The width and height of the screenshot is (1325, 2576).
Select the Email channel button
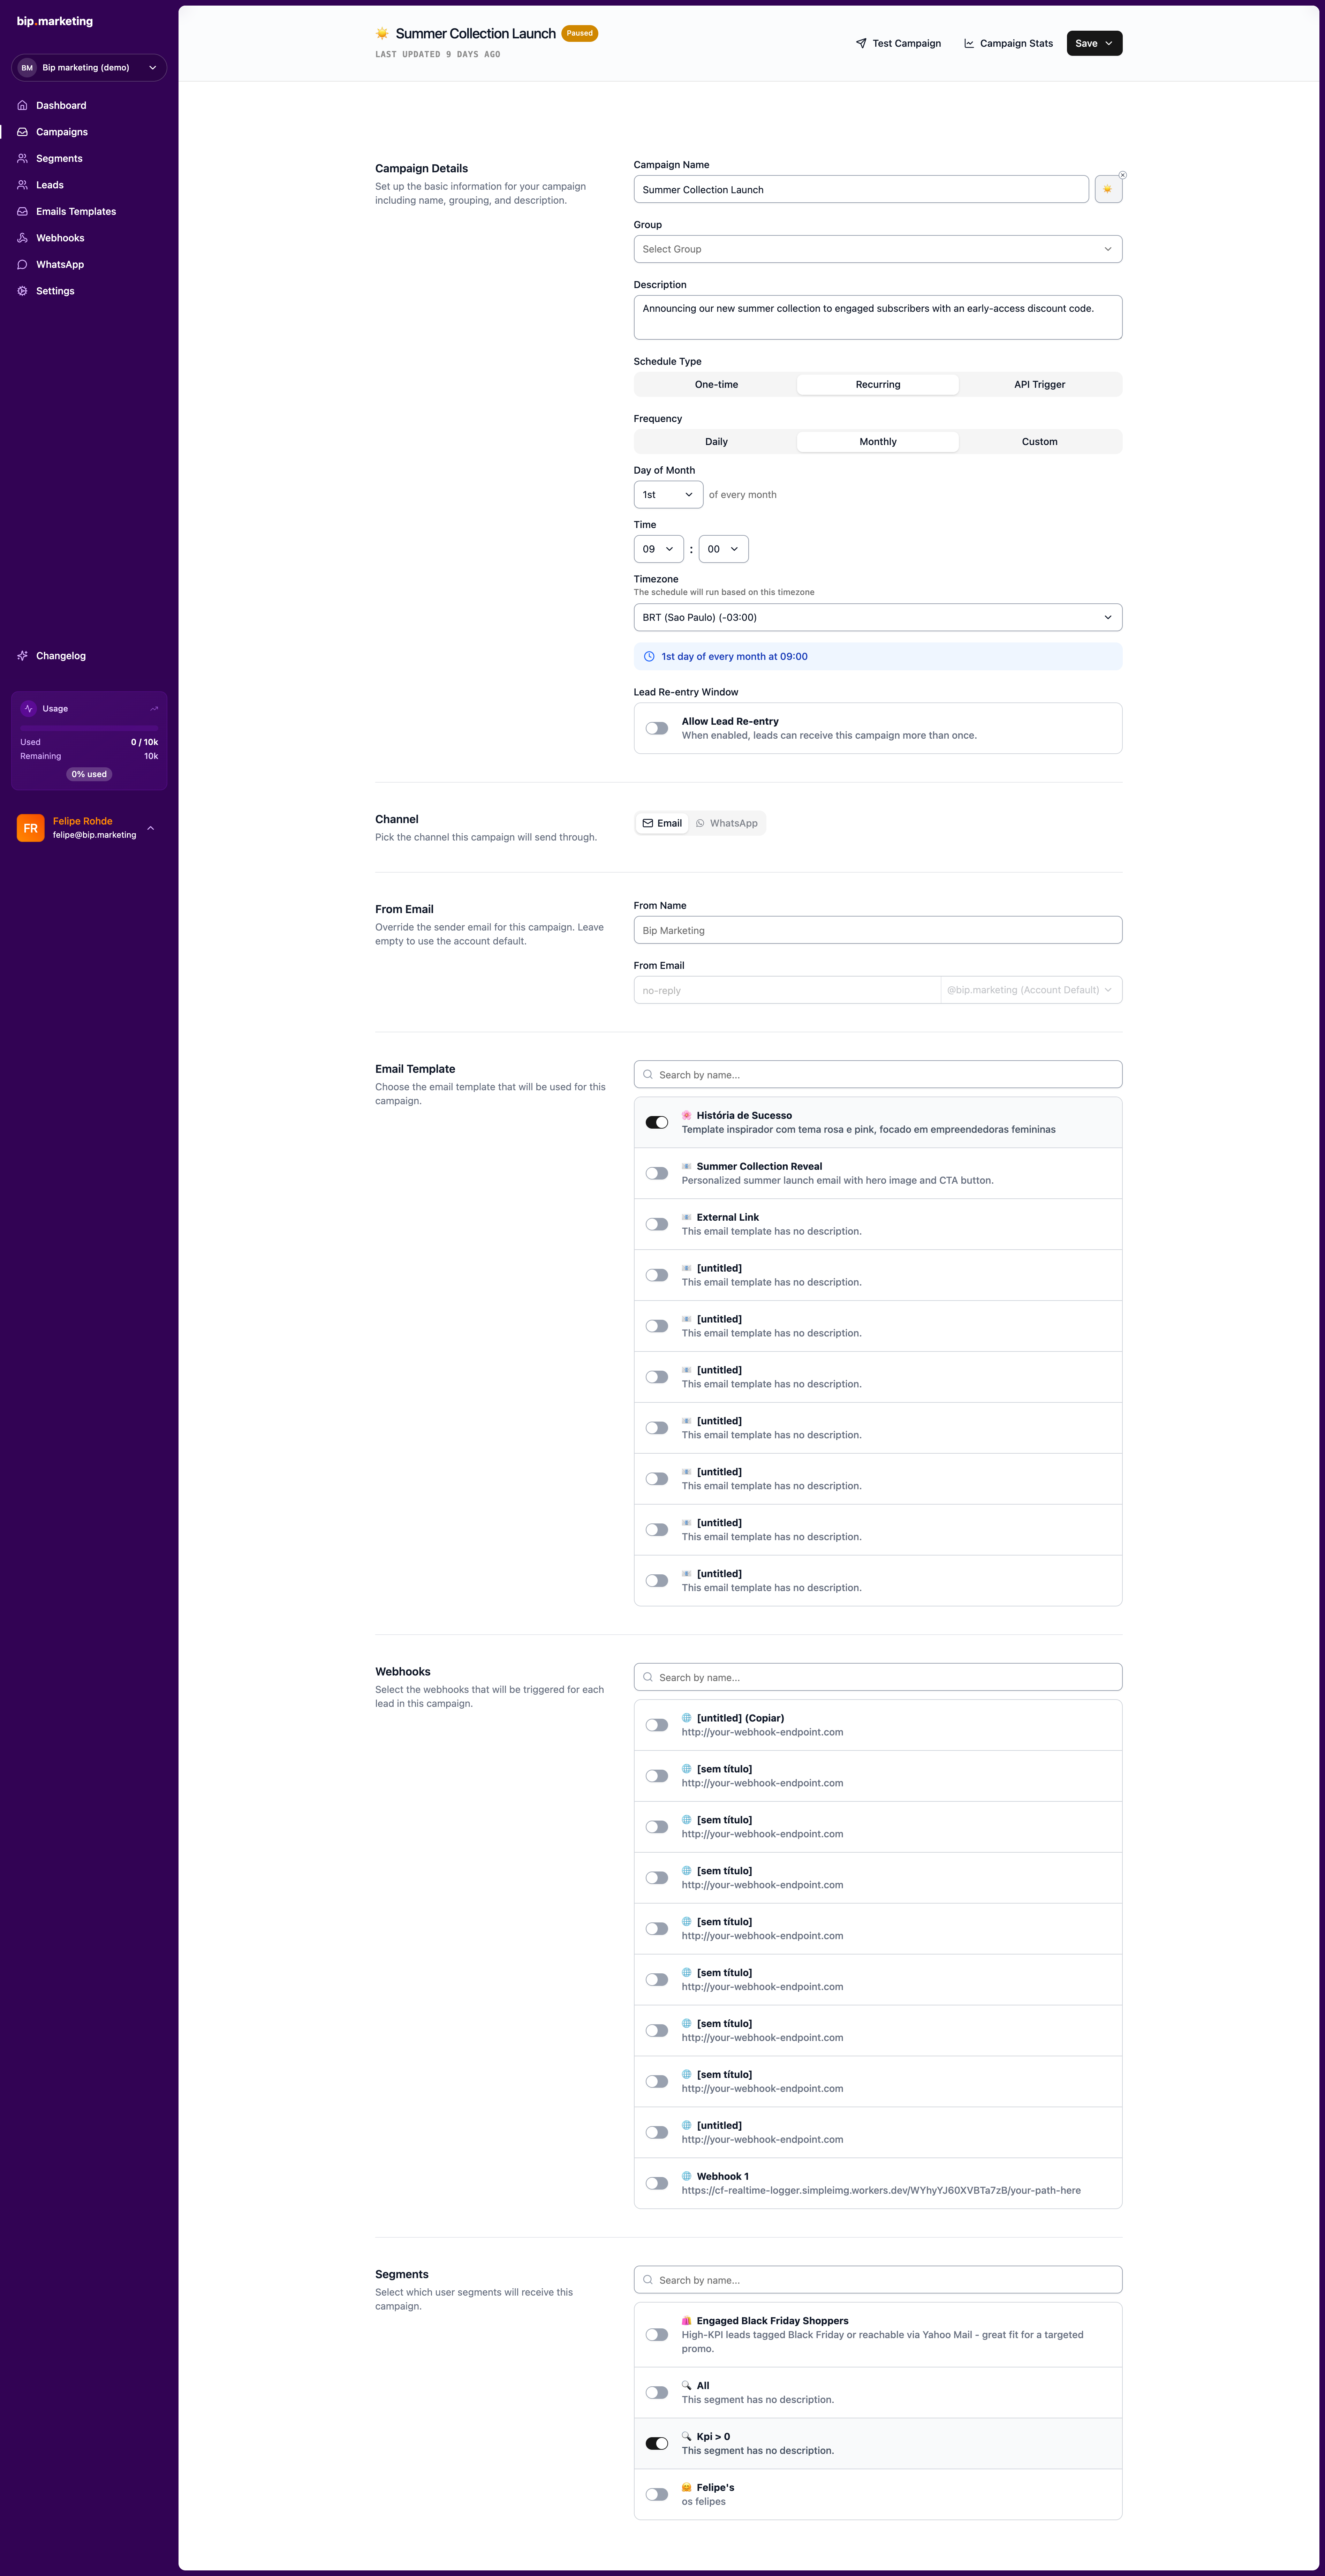662,823
